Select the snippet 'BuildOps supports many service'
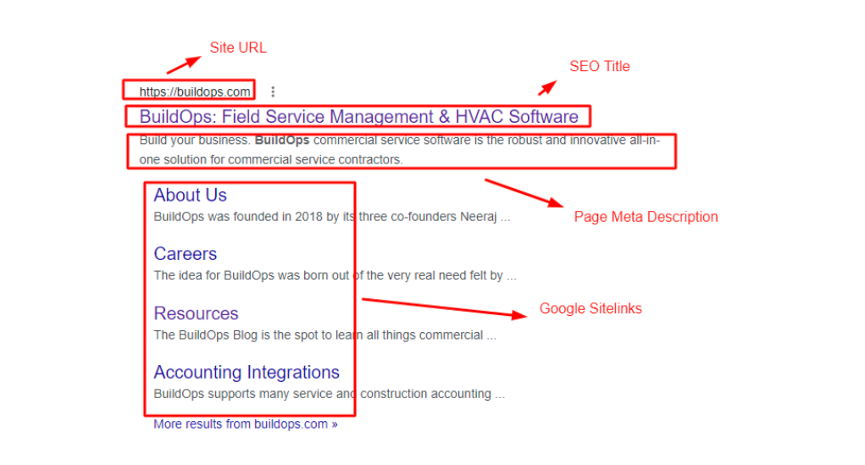865x465 pixels. point(330,394)
